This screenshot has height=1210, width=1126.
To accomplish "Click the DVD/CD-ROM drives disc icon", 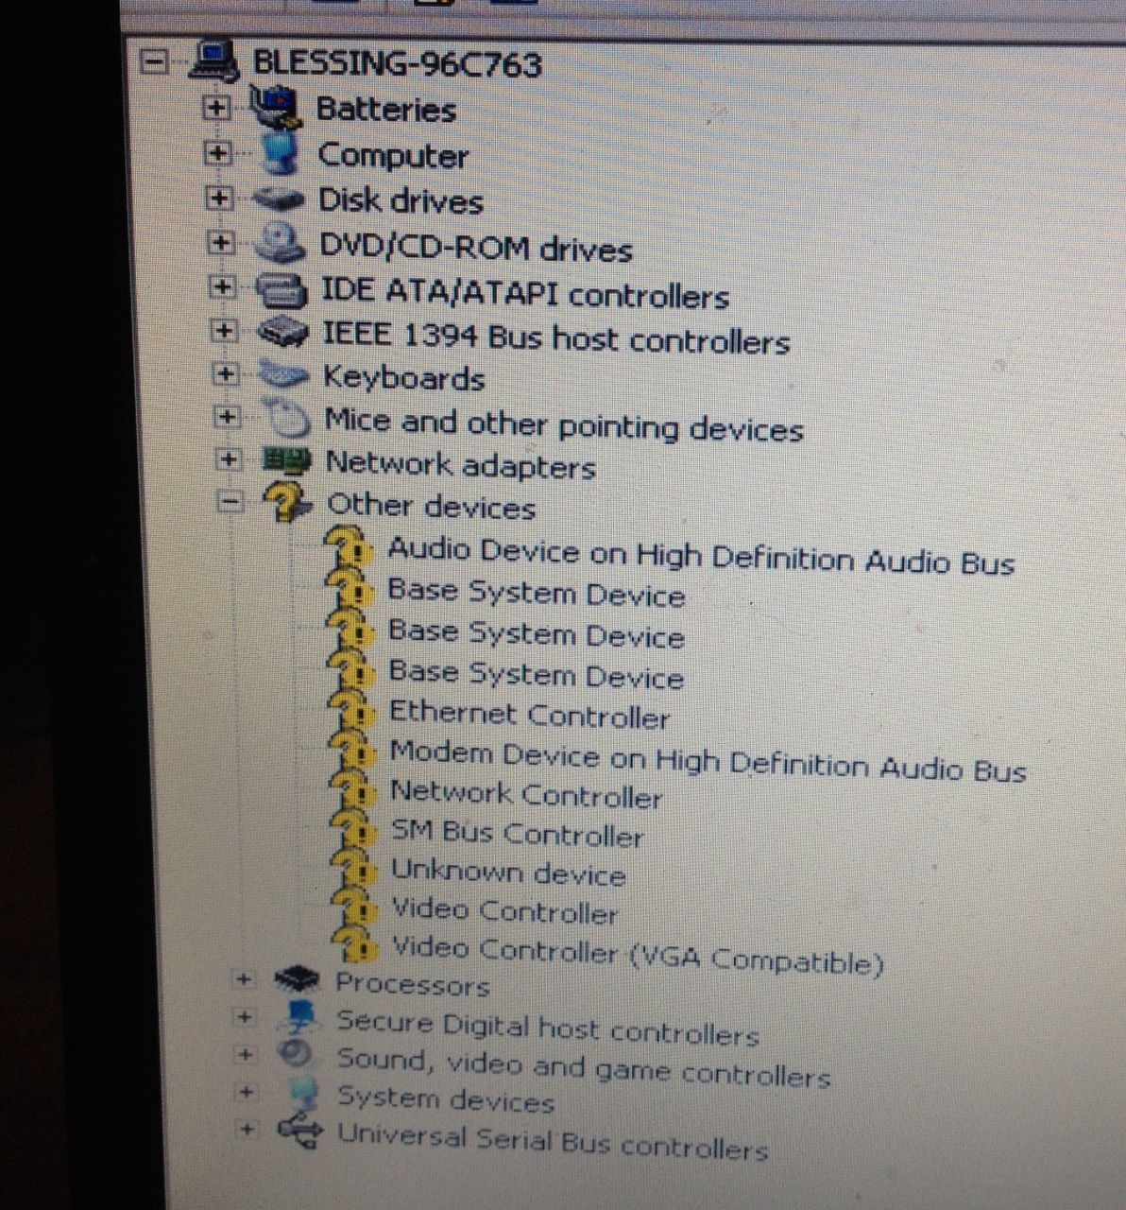I will click(280, 242).
